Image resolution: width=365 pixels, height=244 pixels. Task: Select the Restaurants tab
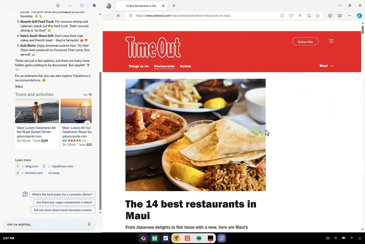coord(164,66)
